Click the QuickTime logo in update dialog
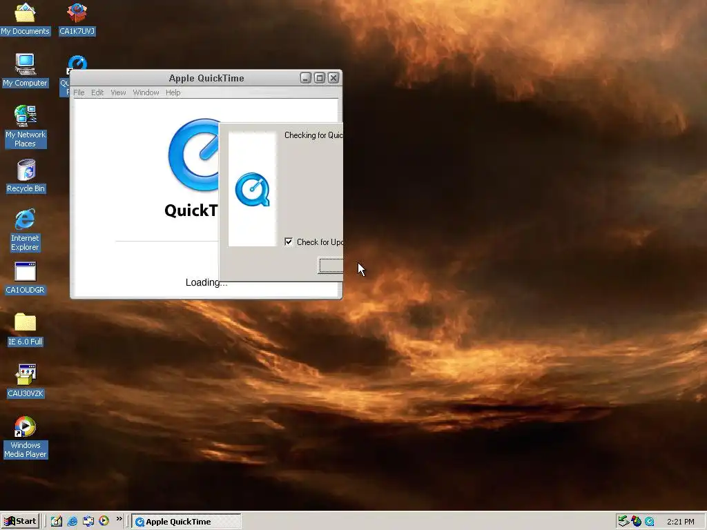The image size is (707, 530). pos(253,190)
